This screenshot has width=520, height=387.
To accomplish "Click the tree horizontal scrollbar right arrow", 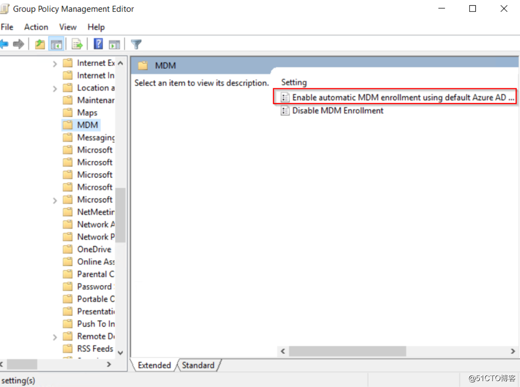I will coord(109,365).
